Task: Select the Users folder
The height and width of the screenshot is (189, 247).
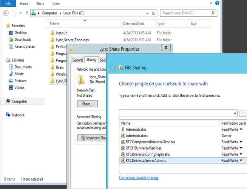Action: click(60, 67)
